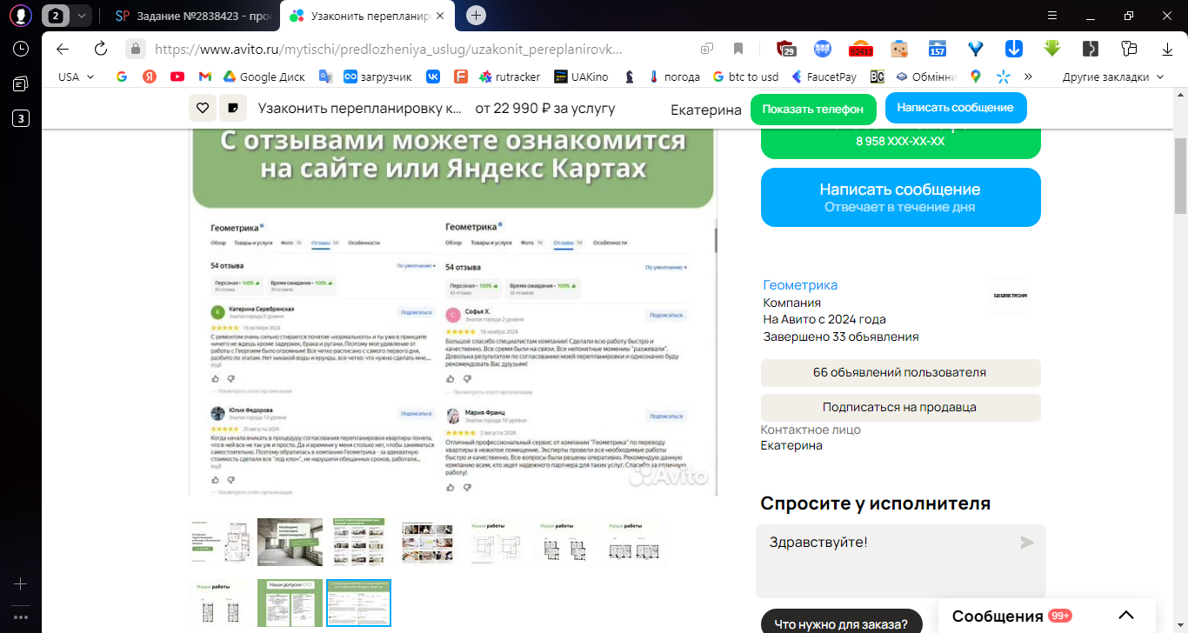This screenshot has width=1188, height=633.
Task: Click the padlock site security icon
Action: tap(135, 49)
